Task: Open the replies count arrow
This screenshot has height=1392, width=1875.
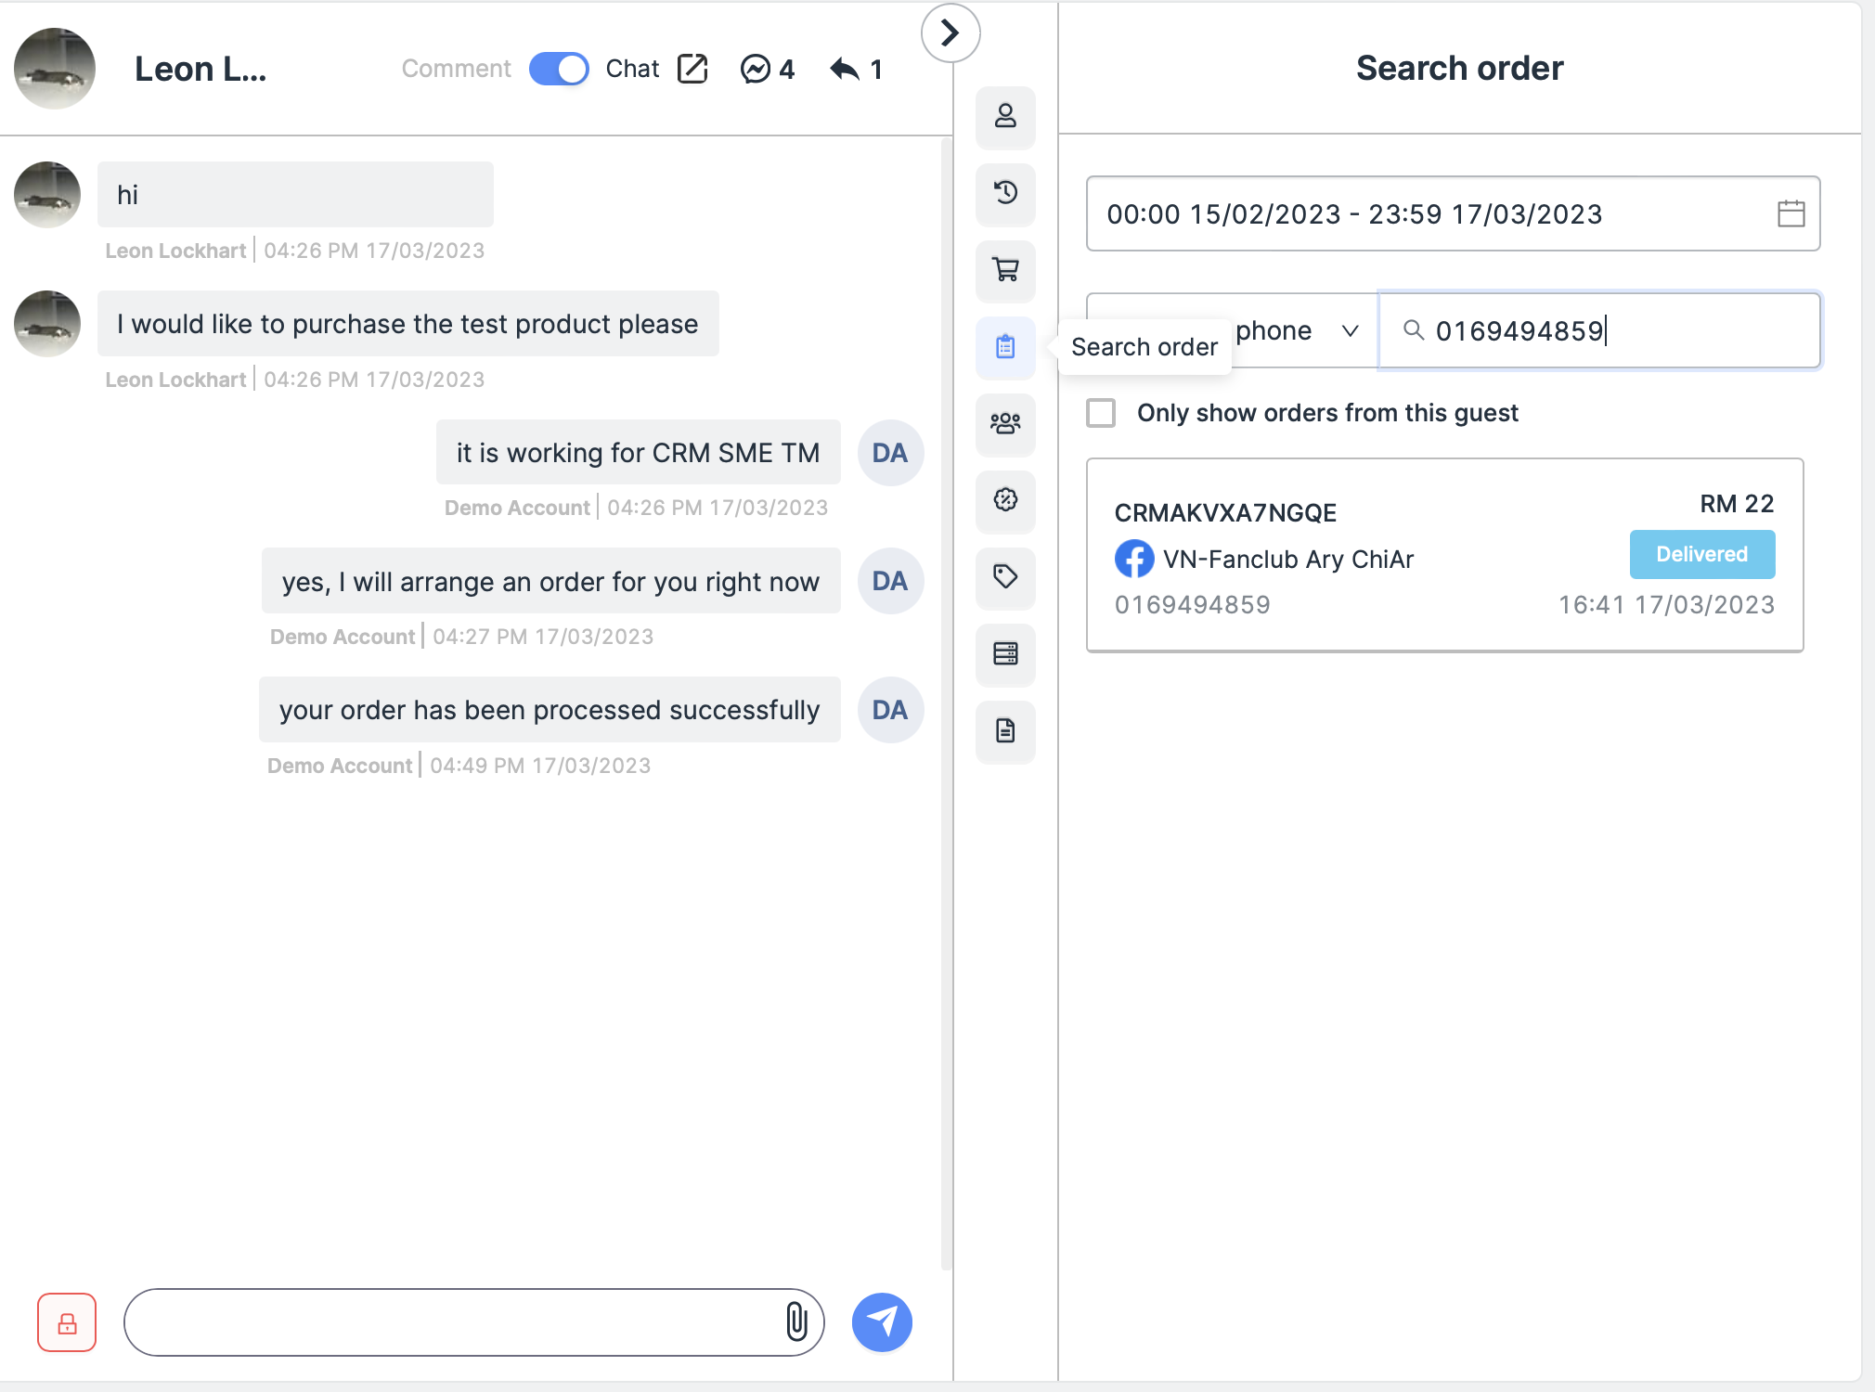Action: (x=855, y=69)
